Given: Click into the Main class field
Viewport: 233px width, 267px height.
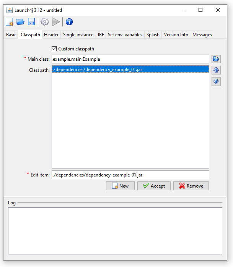Looking at the screenshot, I should pyautogui.click(x=130, y=59).
